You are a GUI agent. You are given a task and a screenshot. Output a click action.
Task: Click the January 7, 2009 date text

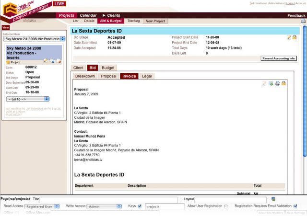point(86,94)
